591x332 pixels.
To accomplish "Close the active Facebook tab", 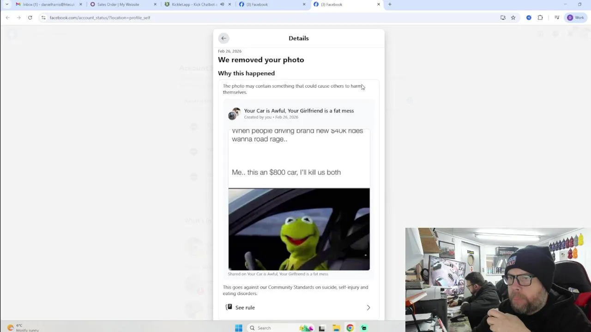I will 379,5.
